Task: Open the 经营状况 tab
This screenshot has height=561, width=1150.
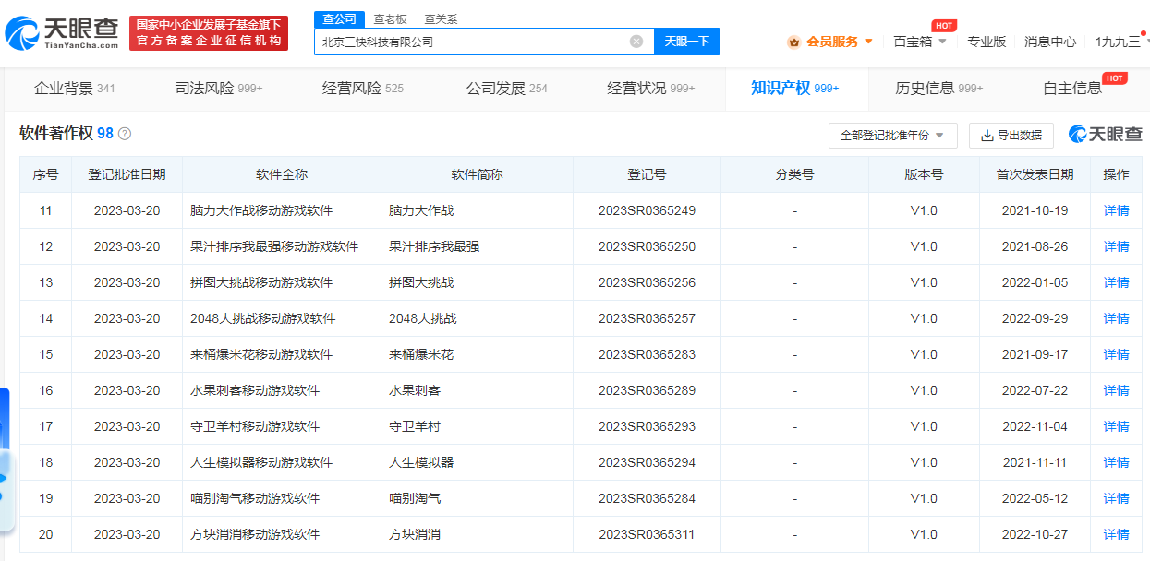Action: click(651, 89)
